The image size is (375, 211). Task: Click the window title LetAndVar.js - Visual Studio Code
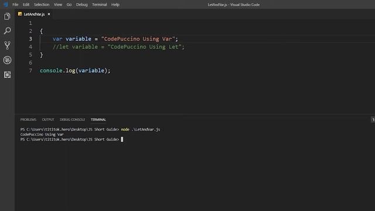[x=234, y=5]
